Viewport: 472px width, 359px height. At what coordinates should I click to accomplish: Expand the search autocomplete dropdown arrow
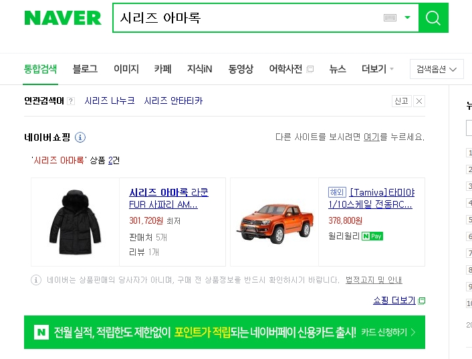click(x=407, y=17)
